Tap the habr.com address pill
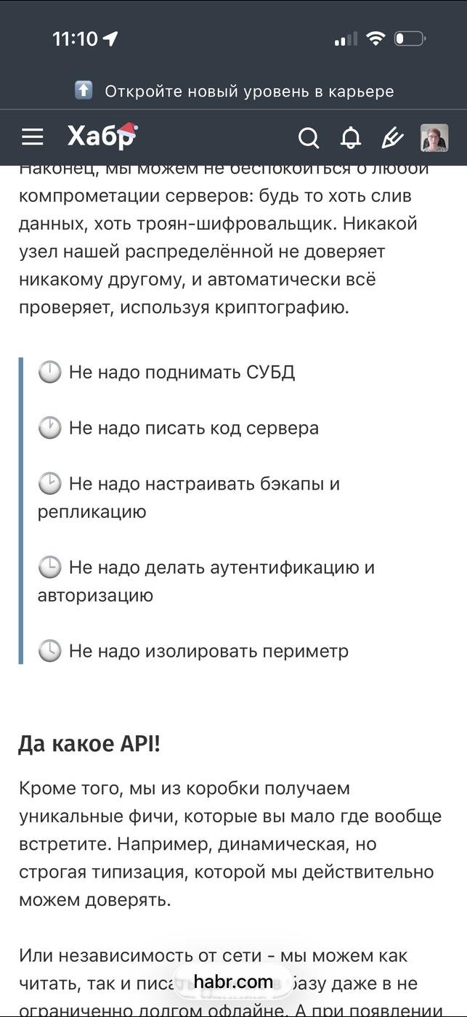Image resolution: width=467 pixels, height=1017 pixels. 233,982
